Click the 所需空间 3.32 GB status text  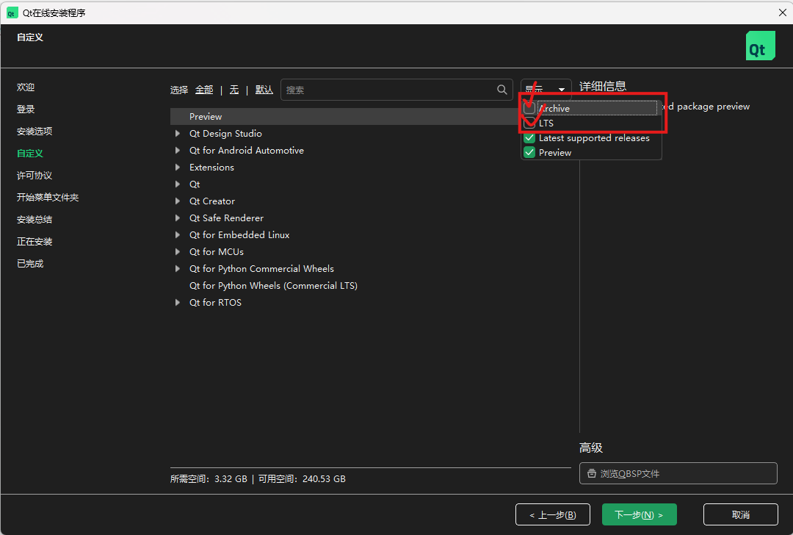coord(209,479)
